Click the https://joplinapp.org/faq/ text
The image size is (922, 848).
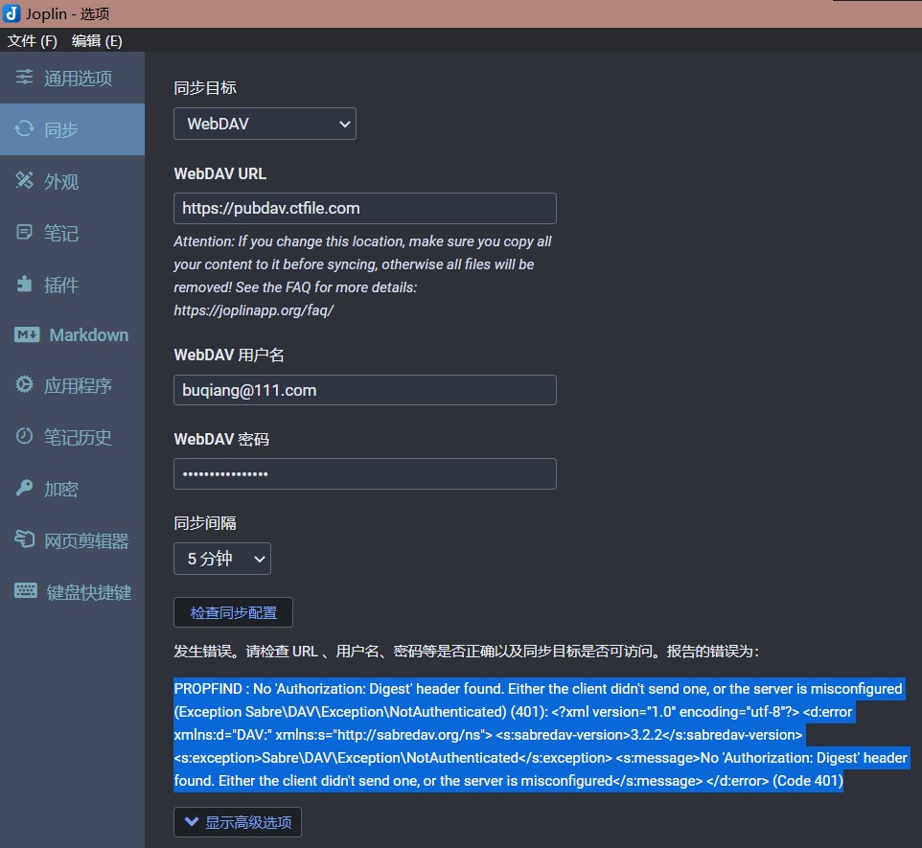[253, 309]
